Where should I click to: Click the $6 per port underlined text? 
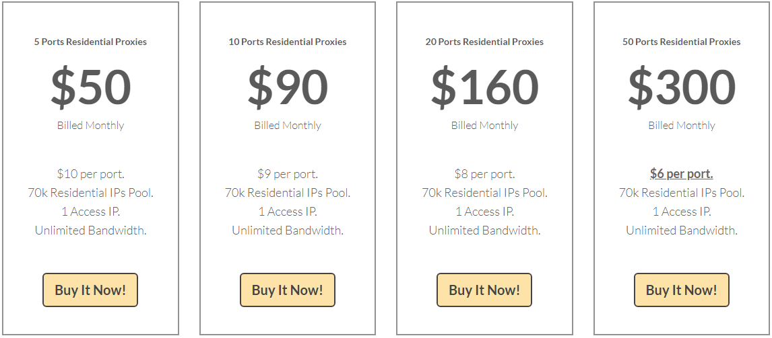[x=681, y=174]
